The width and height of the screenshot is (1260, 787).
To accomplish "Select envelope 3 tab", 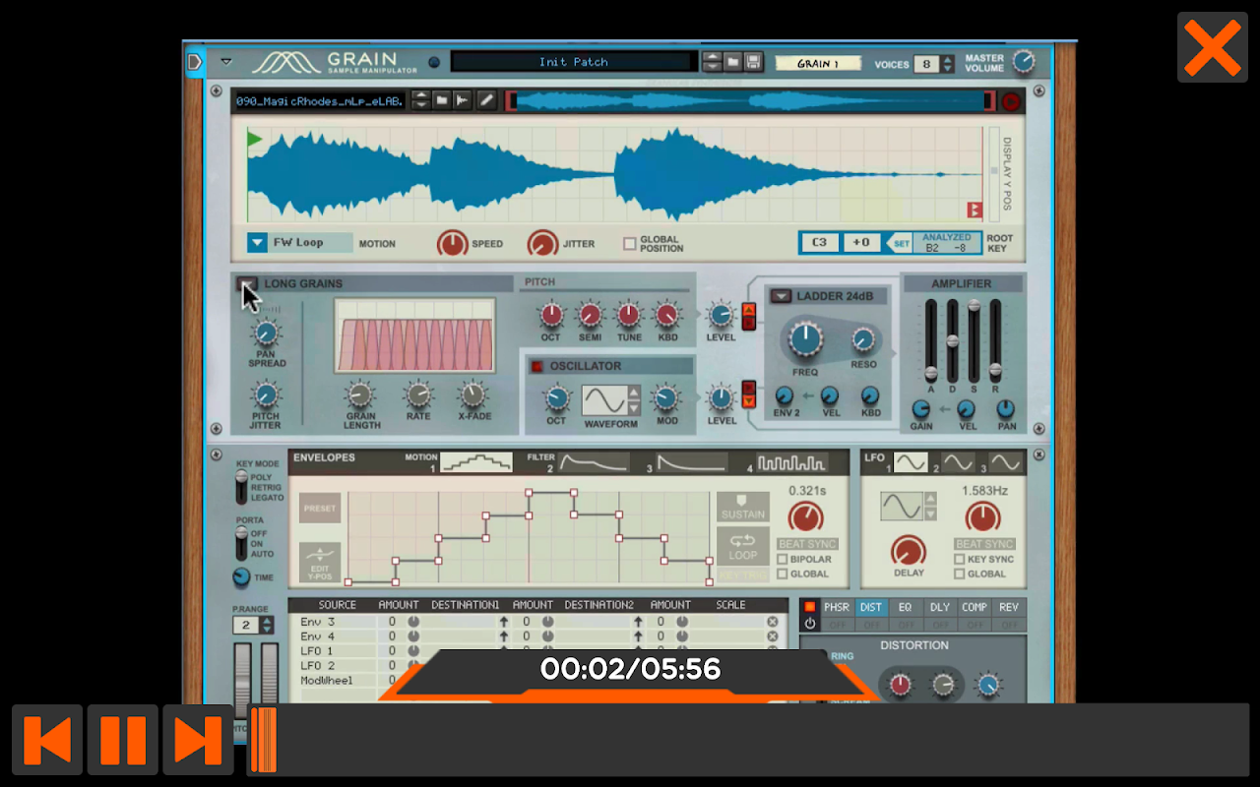I will (x=692, y=462).
